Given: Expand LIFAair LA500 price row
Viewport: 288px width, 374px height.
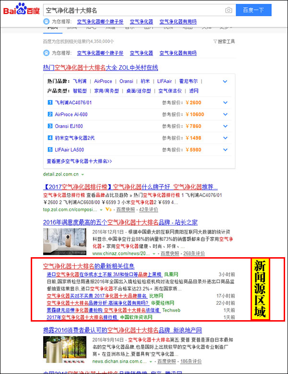Looking at the screenshot, I should coord(225,150).
